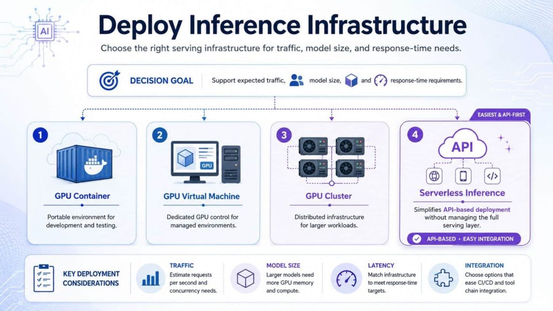This screenshot has height=311, width=553.
Task: Click KEY DEPLOYMENT CONSIDERATIONS label
Action: pos(91,278)
